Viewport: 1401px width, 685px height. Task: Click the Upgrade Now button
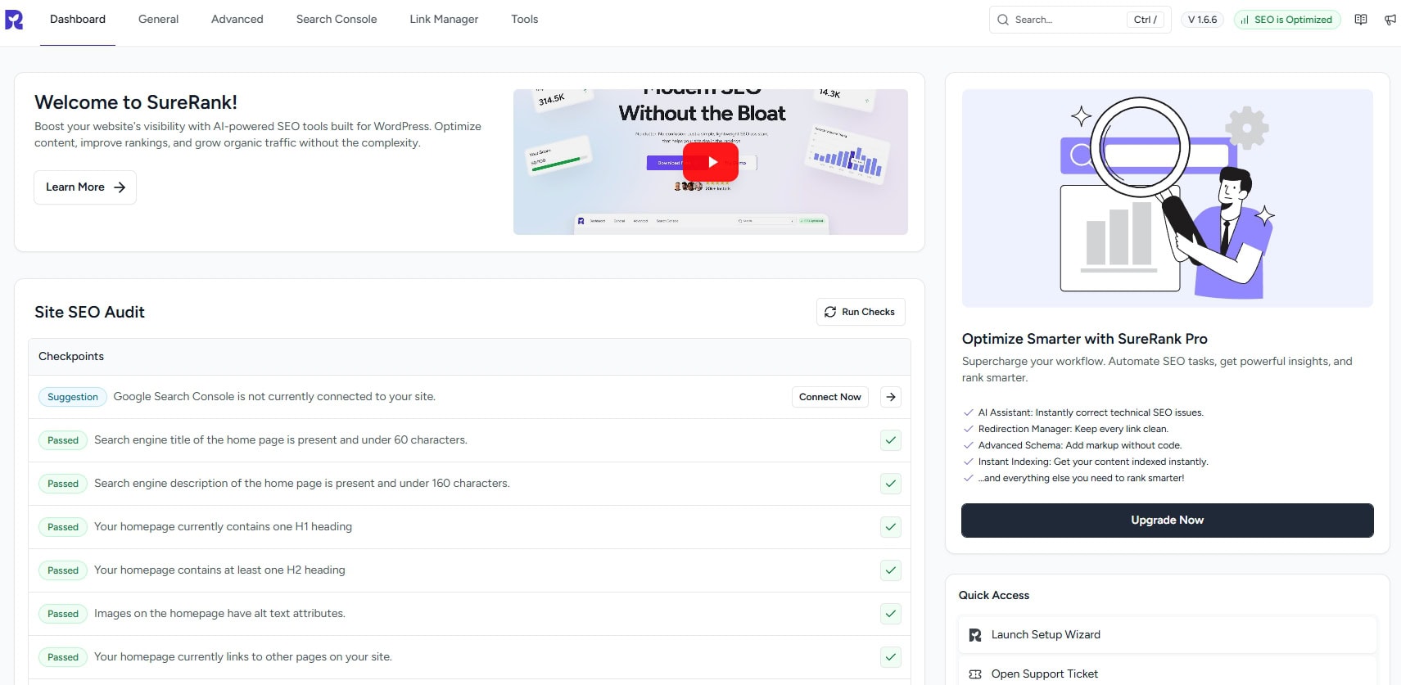pyautogui.click(x=1168, y=521)
